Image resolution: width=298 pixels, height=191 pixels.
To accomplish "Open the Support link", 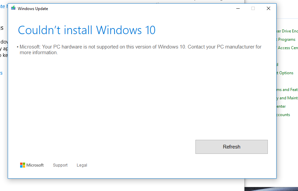I will pos(60,165).
